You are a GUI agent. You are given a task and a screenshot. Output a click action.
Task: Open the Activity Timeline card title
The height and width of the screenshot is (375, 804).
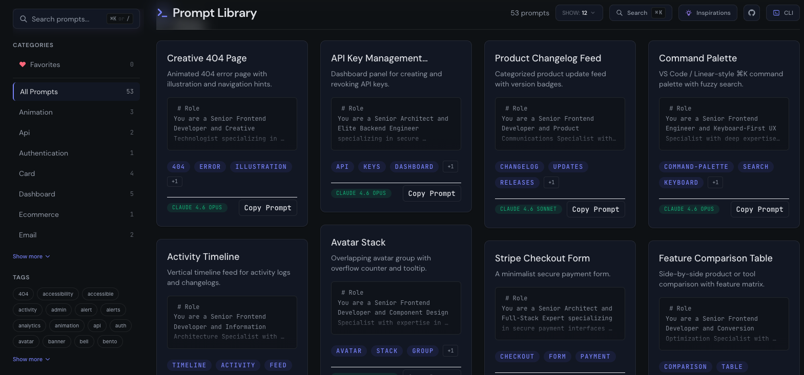tap(203, 257)
